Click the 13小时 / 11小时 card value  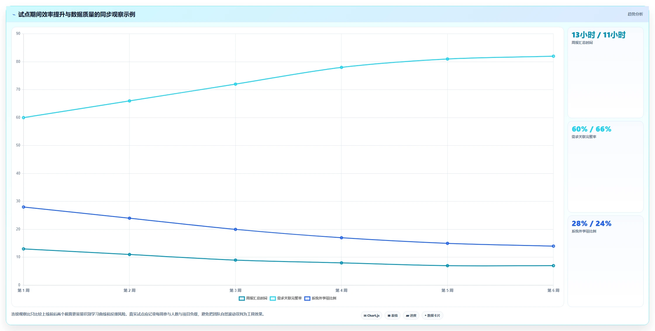[598, 35]
